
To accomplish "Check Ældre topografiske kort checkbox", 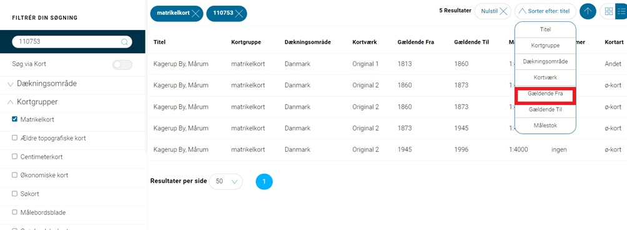I will click(x=15, y=138).
